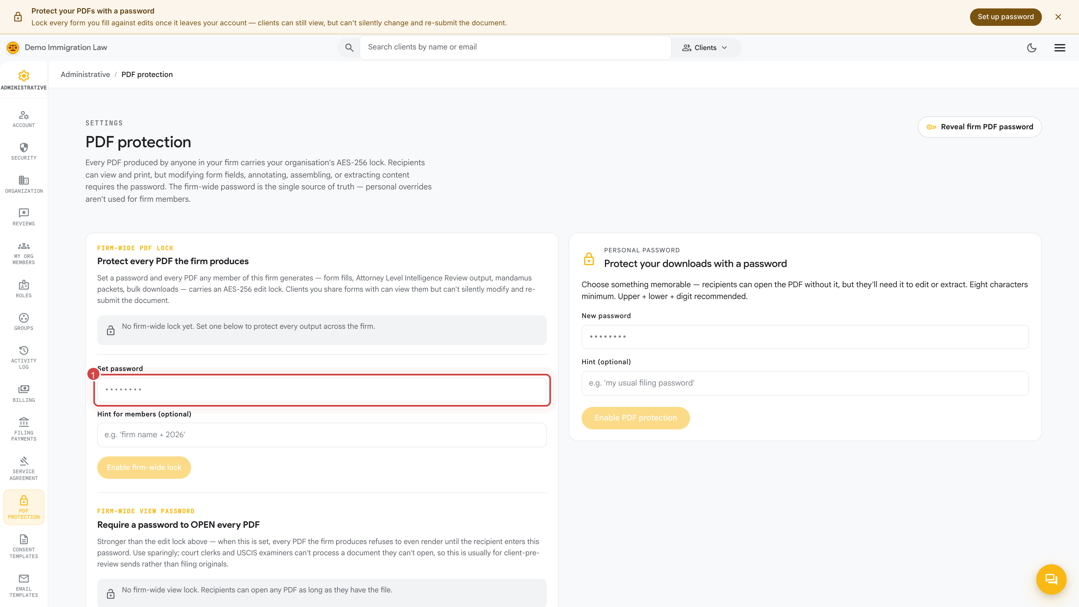This screenshot has height=607, width=1079.
Task: Click 'Protect your PDFs with a password' banner title
Action: click(92, 11)
